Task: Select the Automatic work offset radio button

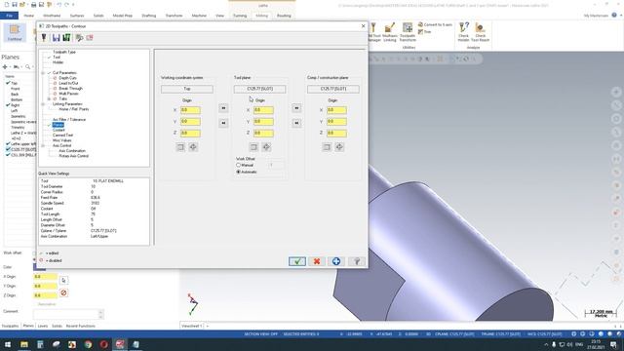Action: point(238,172)
